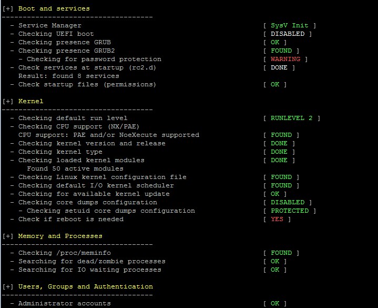The height and width of the screenshot is (308, 378).
Task: Click the DONE status for services at startup
Action: 279,67
